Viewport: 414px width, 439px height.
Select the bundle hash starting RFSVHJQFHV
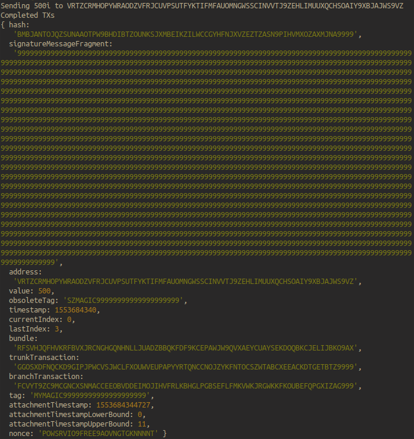point(185,348)
